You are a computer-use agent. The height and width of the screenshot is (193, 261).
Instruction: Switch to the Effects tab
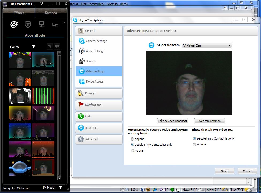coord(19,13)
